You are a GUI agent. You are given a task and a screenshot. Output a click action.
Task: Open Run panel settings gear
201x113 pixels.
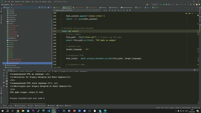click(195, 70)
